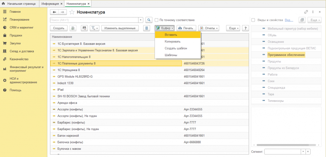Click the stacked windows icon in right panel
Screen dimensions: 326x157
(302, 20)
